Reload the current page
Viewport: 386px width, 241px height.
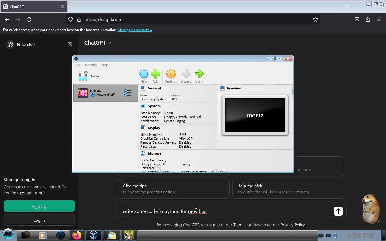tap(29, 19)
